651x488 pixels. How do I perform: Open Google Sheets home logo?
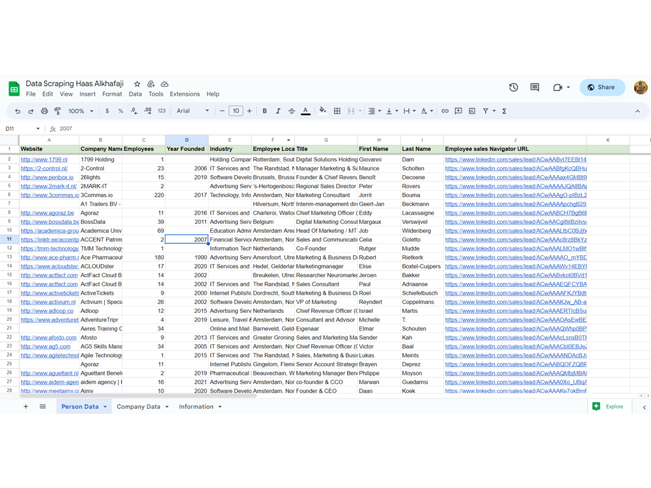coord(14,88)
